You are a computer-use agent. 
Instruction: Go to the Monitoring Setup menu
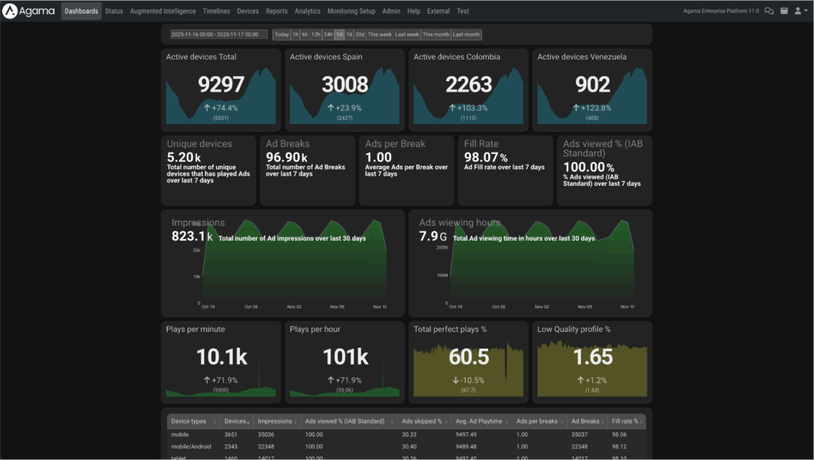point(351,11)
